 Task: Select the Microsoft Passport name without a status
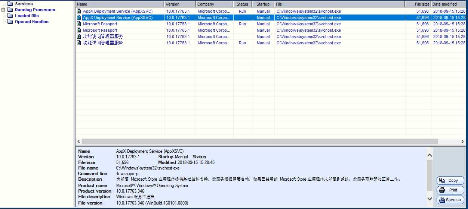coord(100,30)
